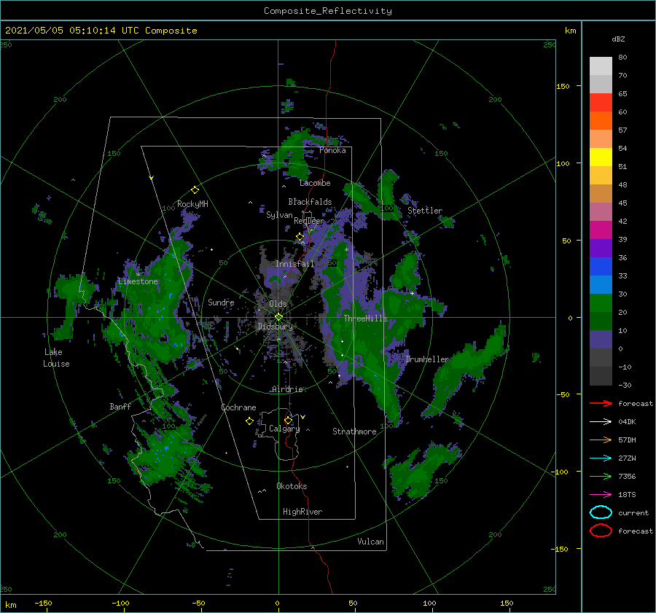Image resolution: width=656 pixels, height=613 pixels.
Task: Click the yellow marker near RockyMH
Action: (x=195, y=190)
